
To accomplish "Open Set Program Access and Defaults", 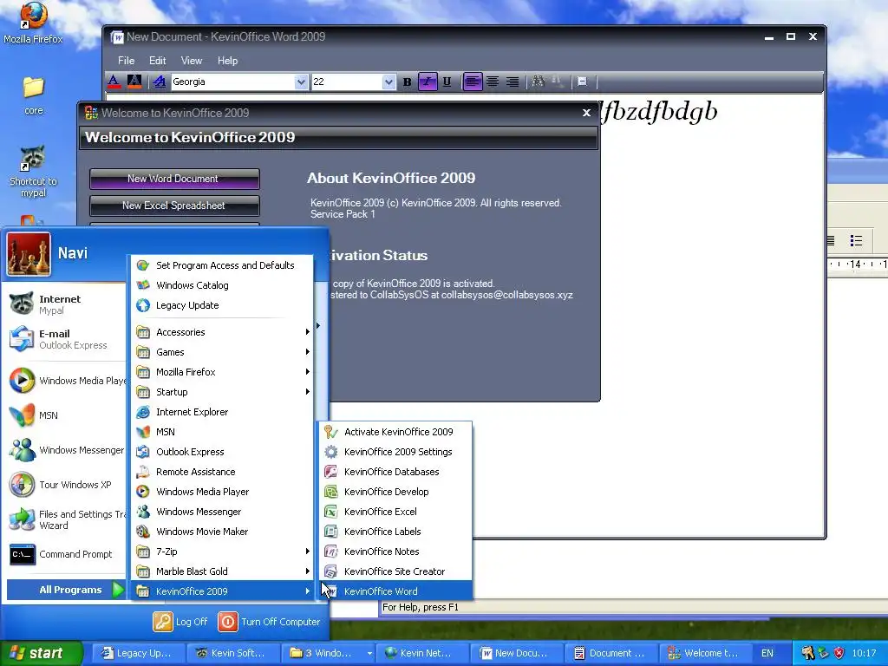I will [x=223, y=265].
